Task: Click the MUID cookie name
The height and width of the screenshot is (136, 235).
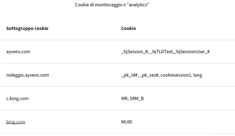Action: pos(127,122)
